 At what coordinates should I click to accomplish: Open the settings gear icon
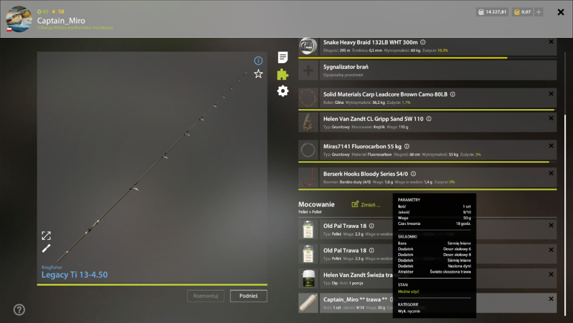point(282,91)
